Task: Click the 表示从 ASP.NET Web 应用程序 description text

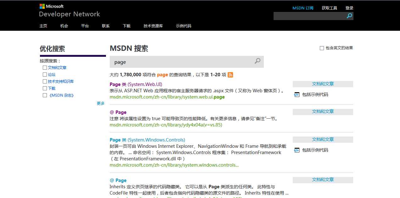Action: click(x=197, y=91)
